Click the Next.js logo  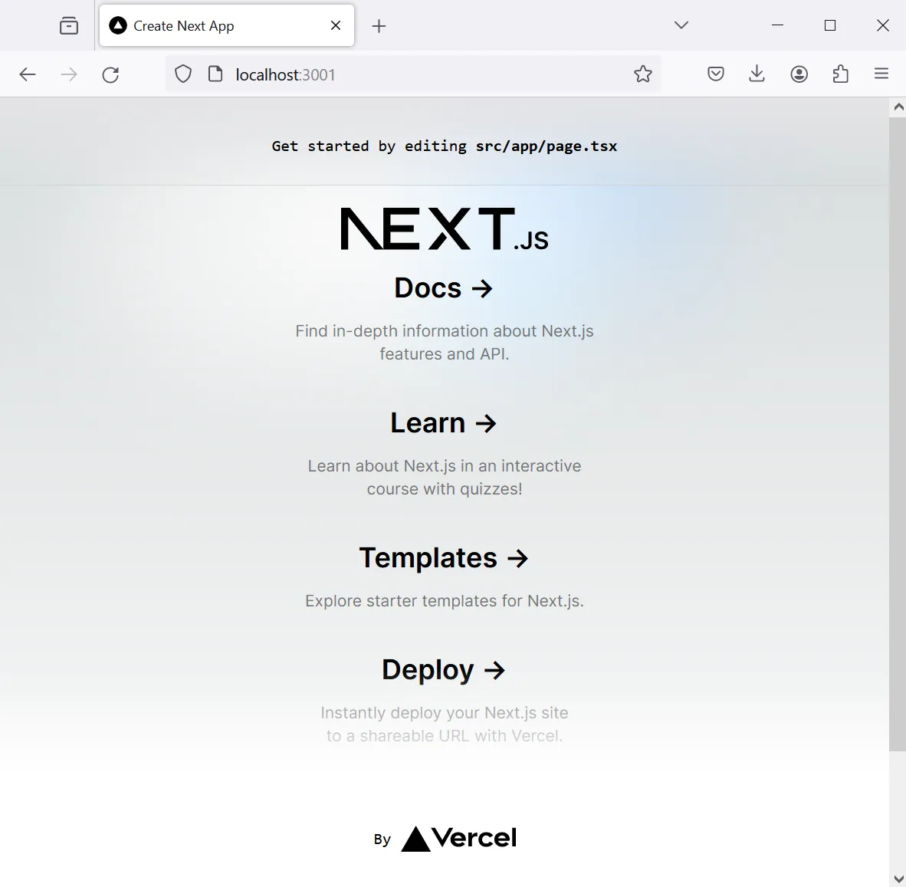coord(444,228)
